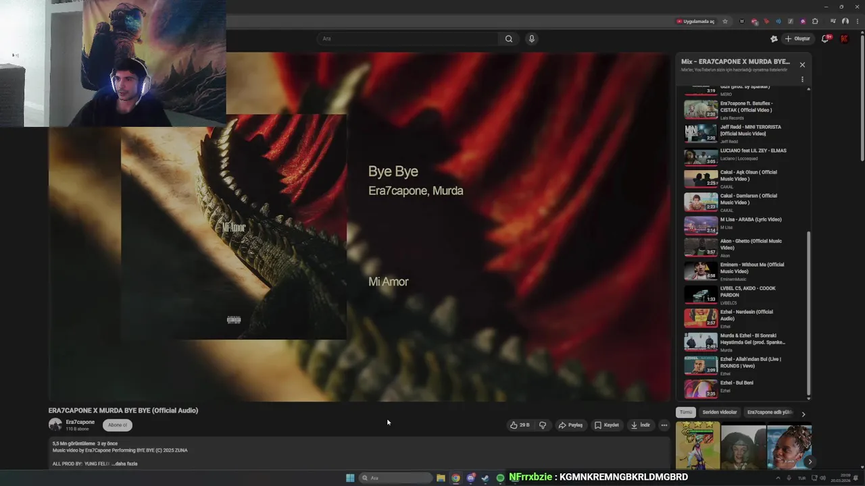This screenshot has height=486, width=865.
Task: Open Steam from the taskbar
Action: (485, 478)
